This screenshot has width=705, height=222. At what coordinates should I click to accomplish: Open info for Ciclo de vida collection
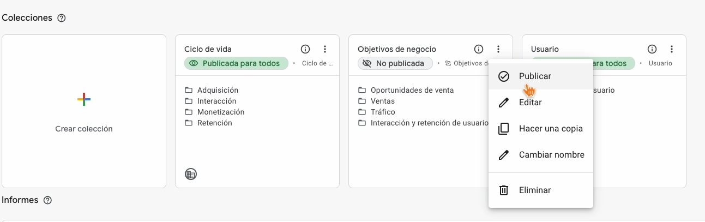click(x=305, y=49)
